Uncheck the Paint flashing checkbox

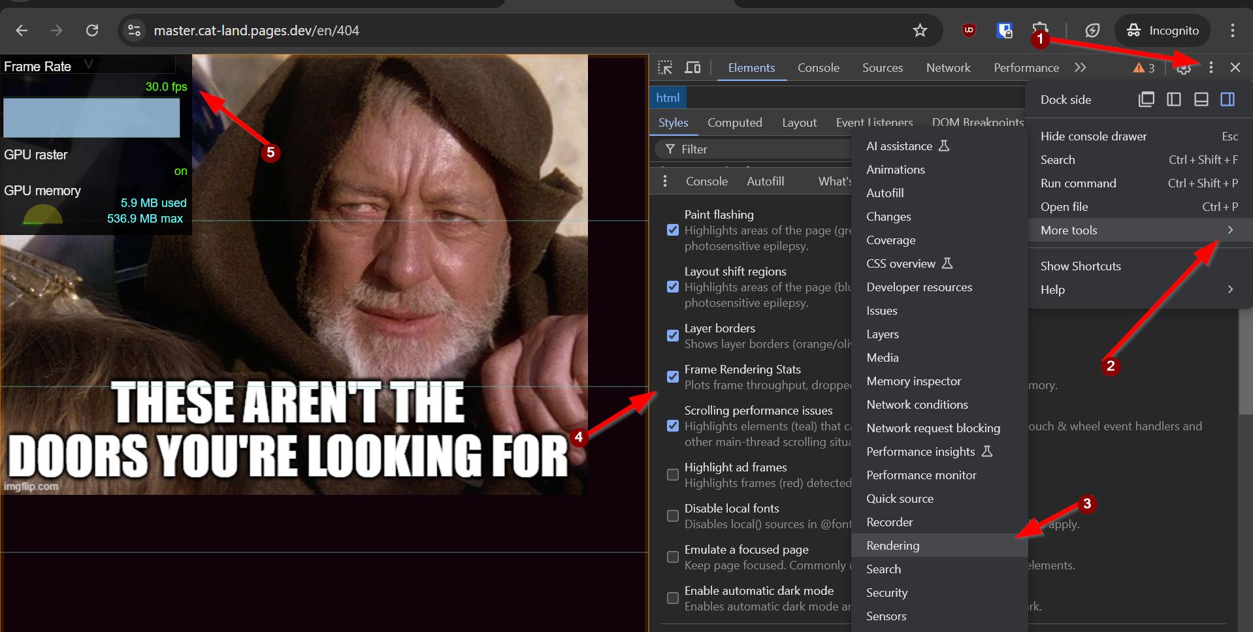[672, 230]
